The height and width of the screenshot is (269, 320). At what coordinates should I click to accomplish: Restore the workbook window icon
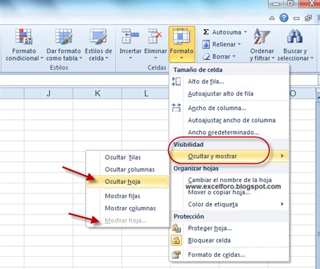click(308, 18)
